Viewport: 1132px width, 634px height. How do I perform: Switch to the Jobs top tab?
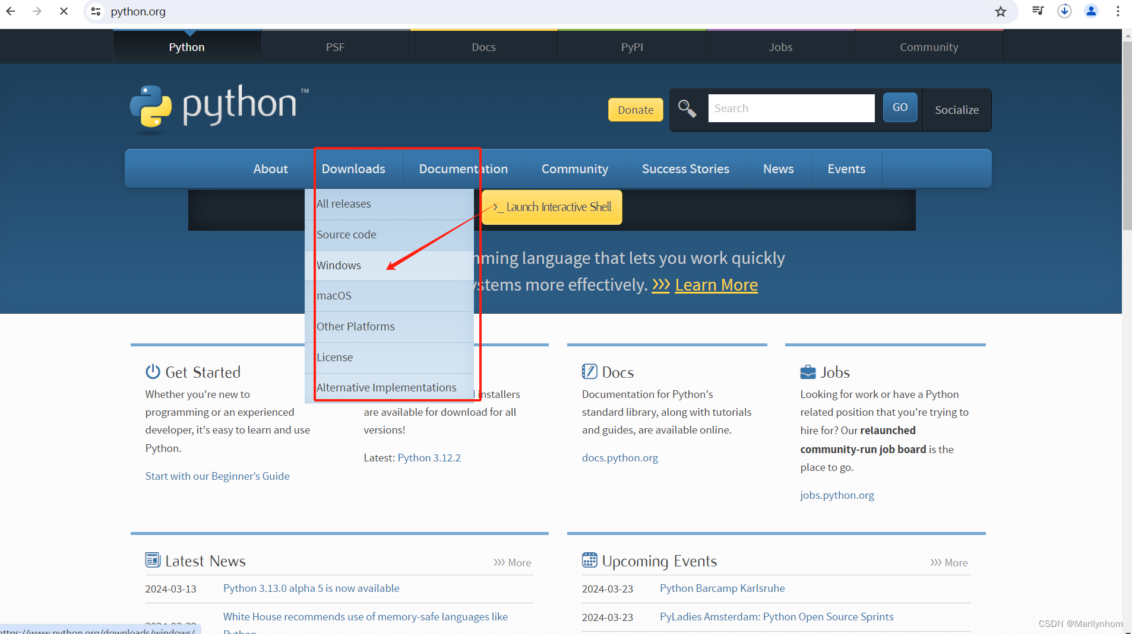click(x=780, y=47)
